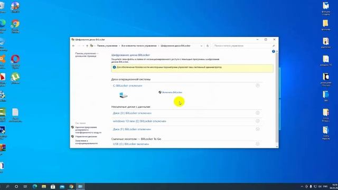Launch Microsoft Edge from the taskbar
Viewport: 338px width, 190px height.
35,186
